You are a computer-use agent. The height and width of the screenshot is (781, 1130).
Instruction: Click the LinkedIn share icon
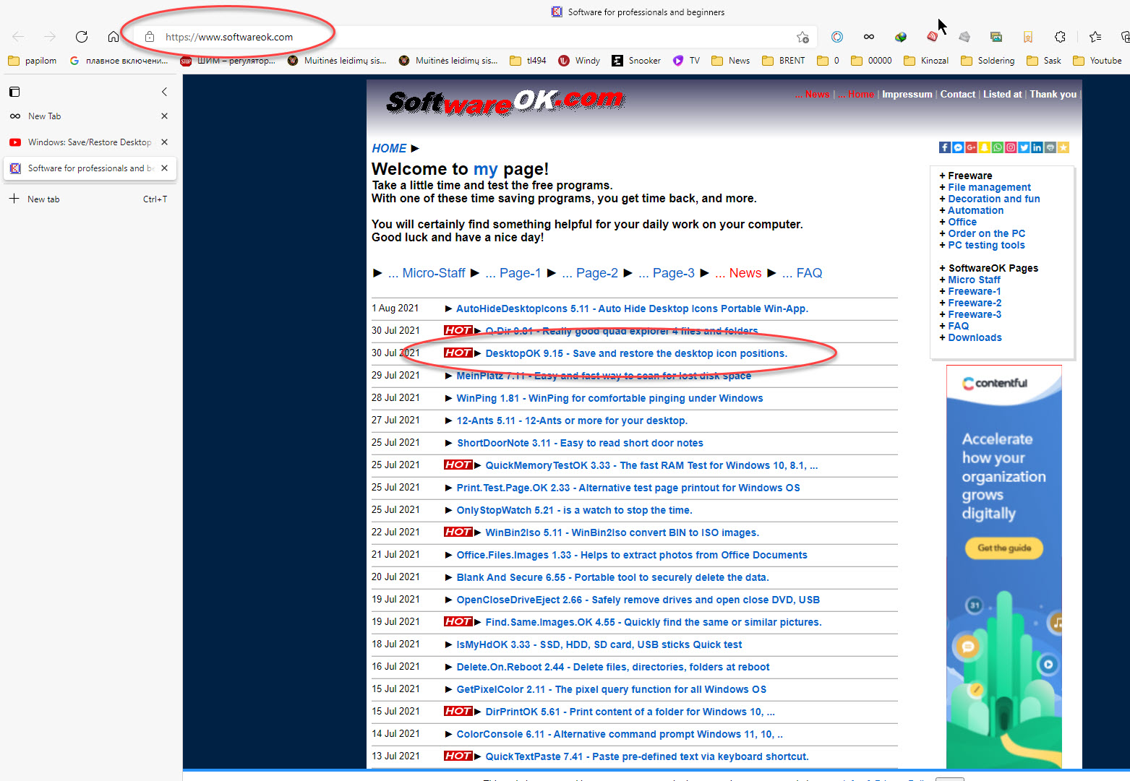(x=1037, y=147)
